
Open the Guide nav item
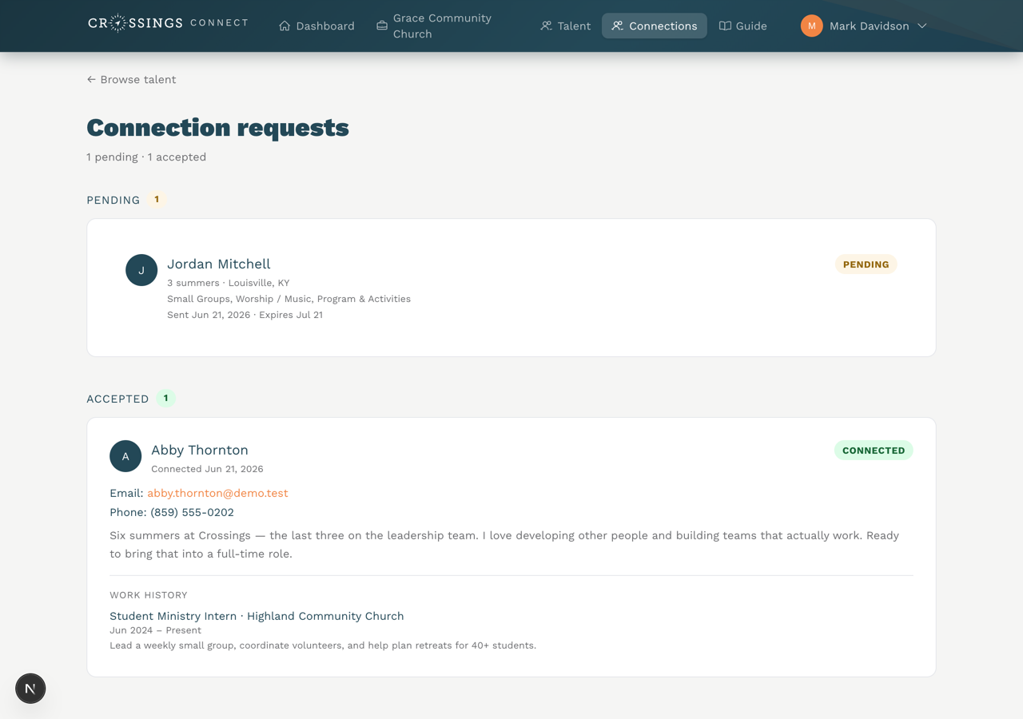tap(742, 26)
